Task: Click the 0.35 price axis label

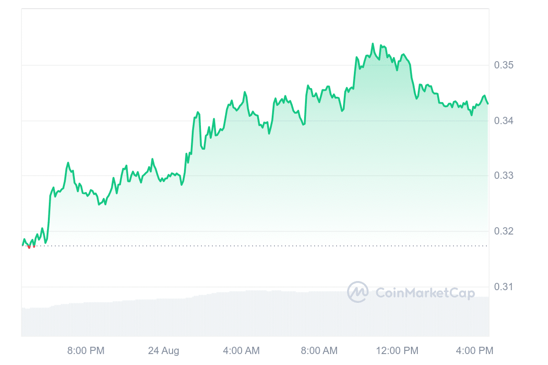Action: (x=504, y=65)
